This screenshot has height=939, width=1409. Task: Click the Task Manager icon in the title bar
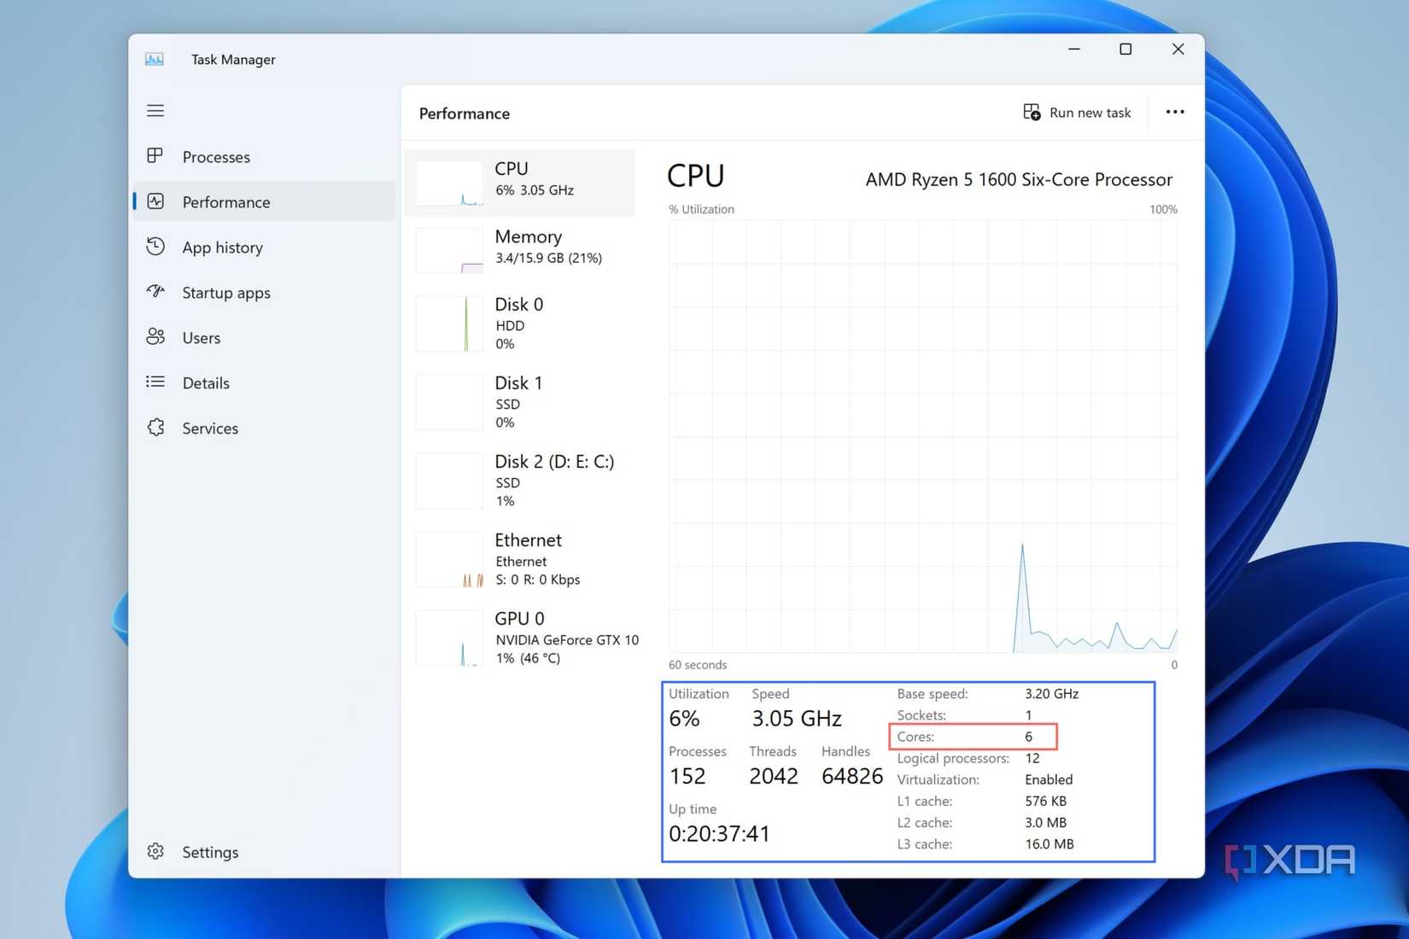[x=155, y=59]
